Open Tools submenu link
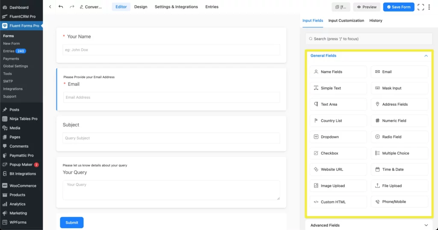438x230 pixels. pyautogui.click(x=8, y=73)
